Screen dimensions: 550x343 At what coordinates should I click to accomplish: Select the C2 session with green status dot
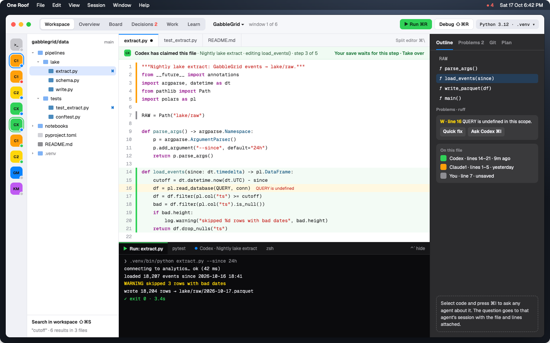(16, 157)
